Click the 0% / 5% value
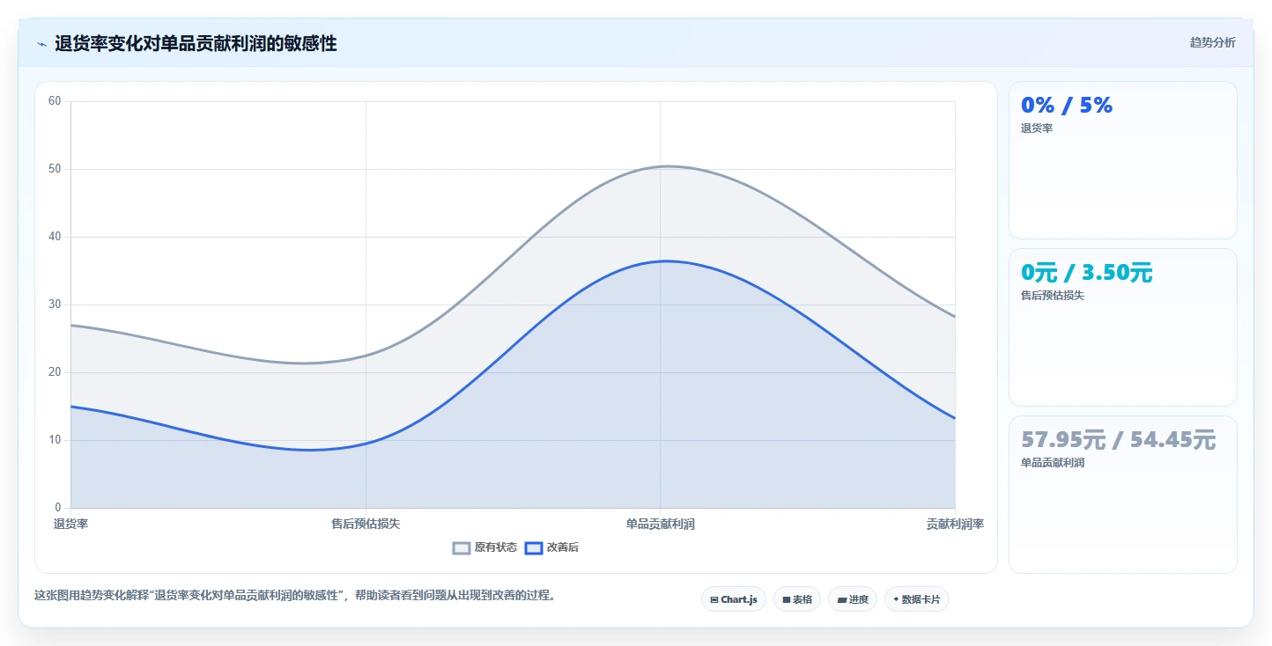Image resolution: width=1272 pixels, height=646 pixels. point(1067,106)
